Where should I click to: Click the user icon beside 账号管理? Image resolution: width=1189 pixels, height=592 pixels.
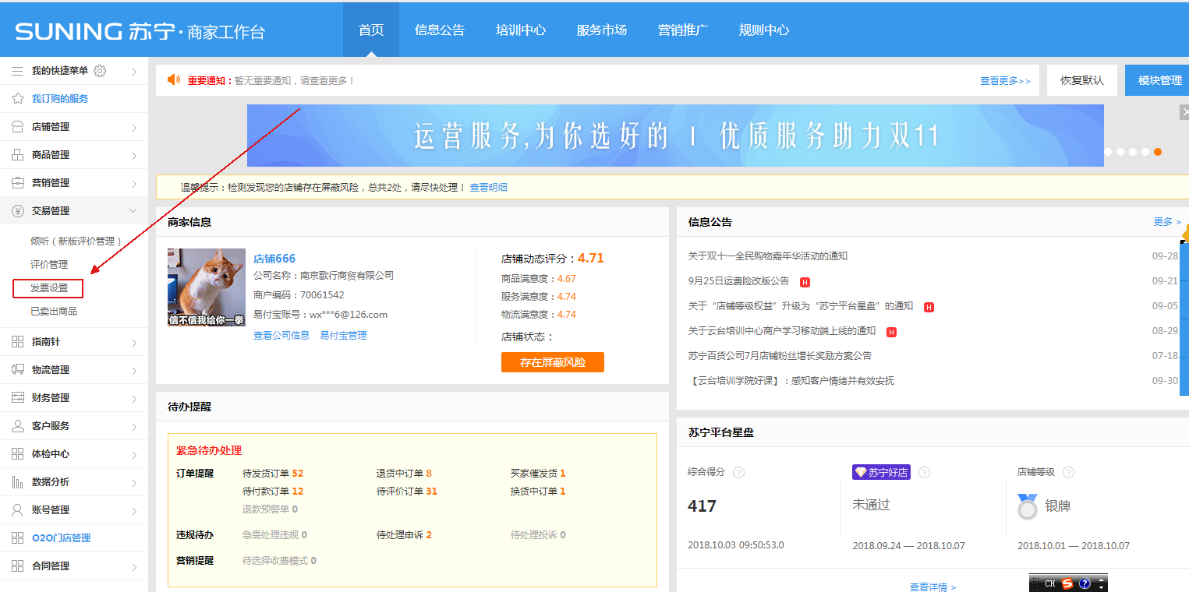tap(17, 510)
